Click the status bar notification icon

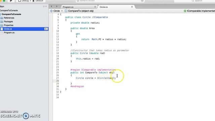pyautogui.click(x=142, y=1)
